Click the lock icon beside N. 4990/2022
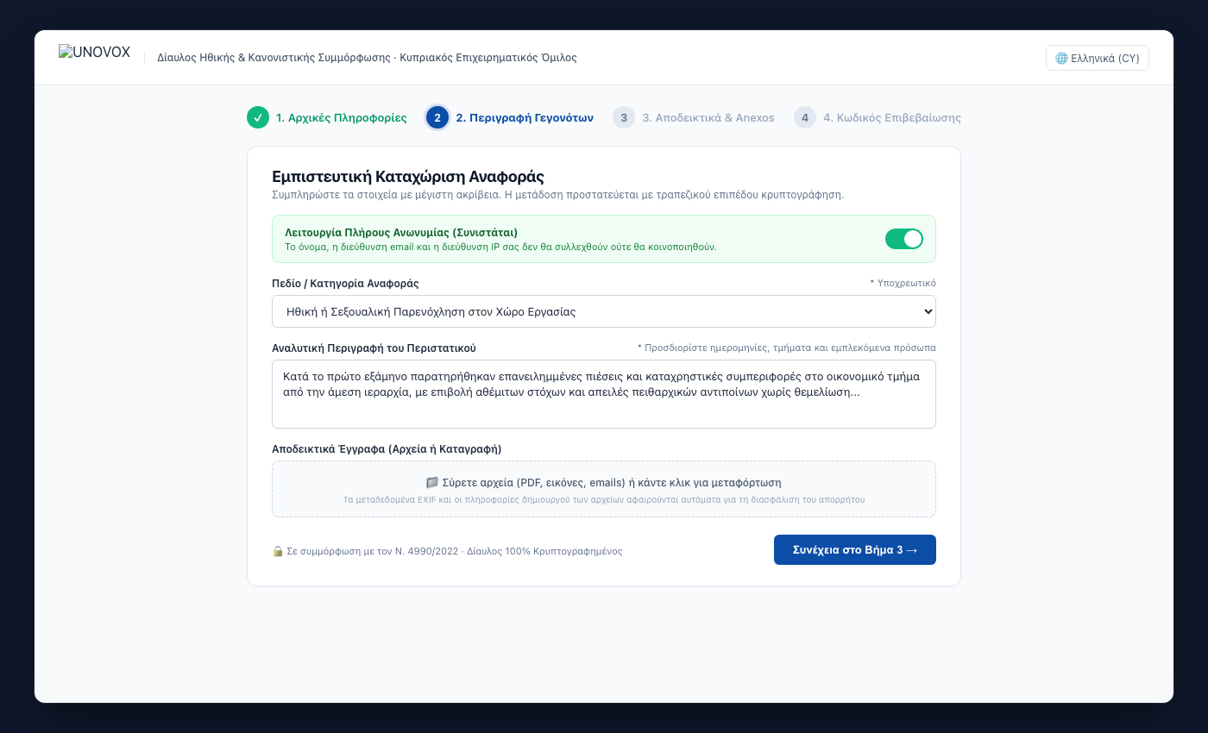 [278, 551]
